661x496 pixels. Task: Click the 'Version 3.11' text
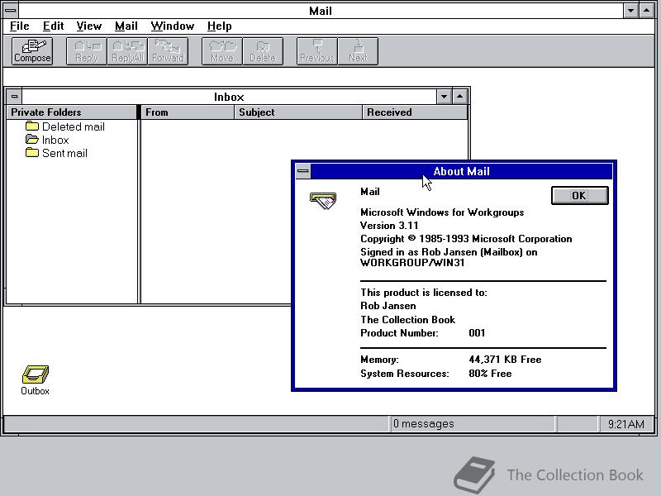pyautogui.click(x=389, y=225)
